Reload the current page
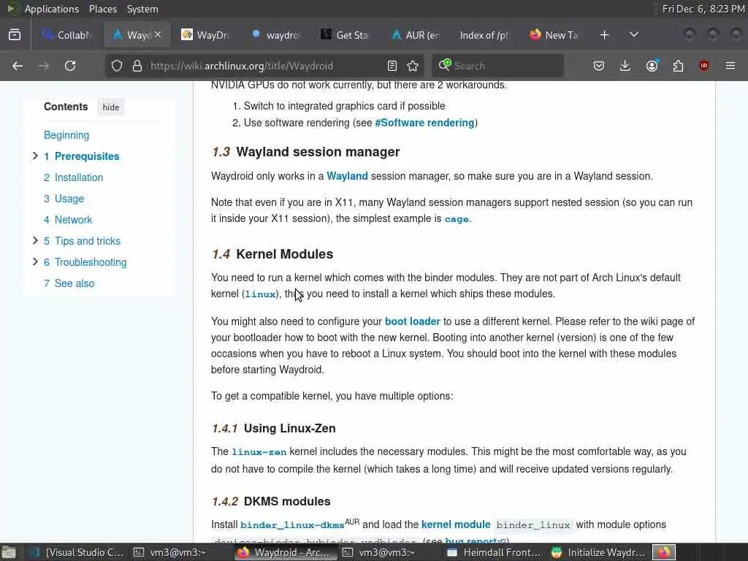 click(70, 66)
